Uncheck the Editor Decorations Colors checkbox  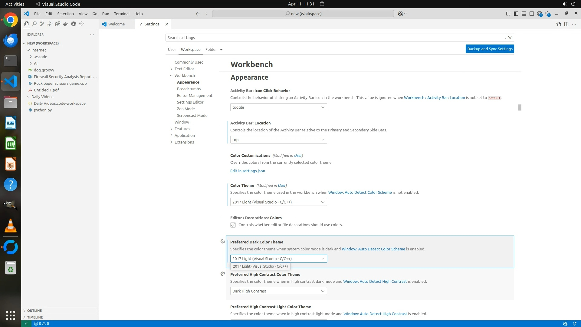[233, 225]
